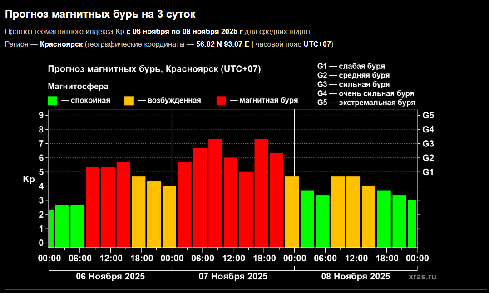Viewport: 489px width, 293px height.
Task: Click the chart title 'Прогноз магнитных бурь, Красноярск'
Action: (154, 69)
